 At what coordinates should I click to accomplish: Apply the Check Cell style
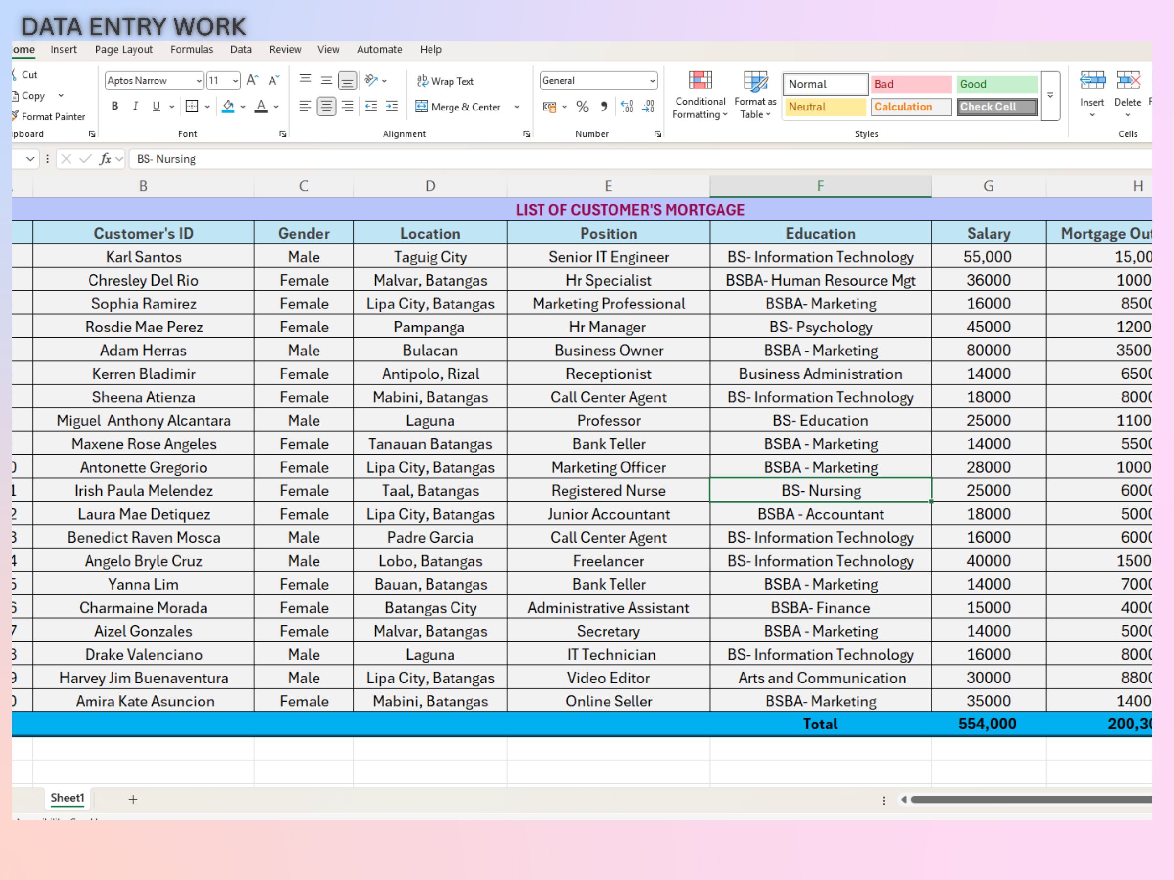click(x=997, y=107)
